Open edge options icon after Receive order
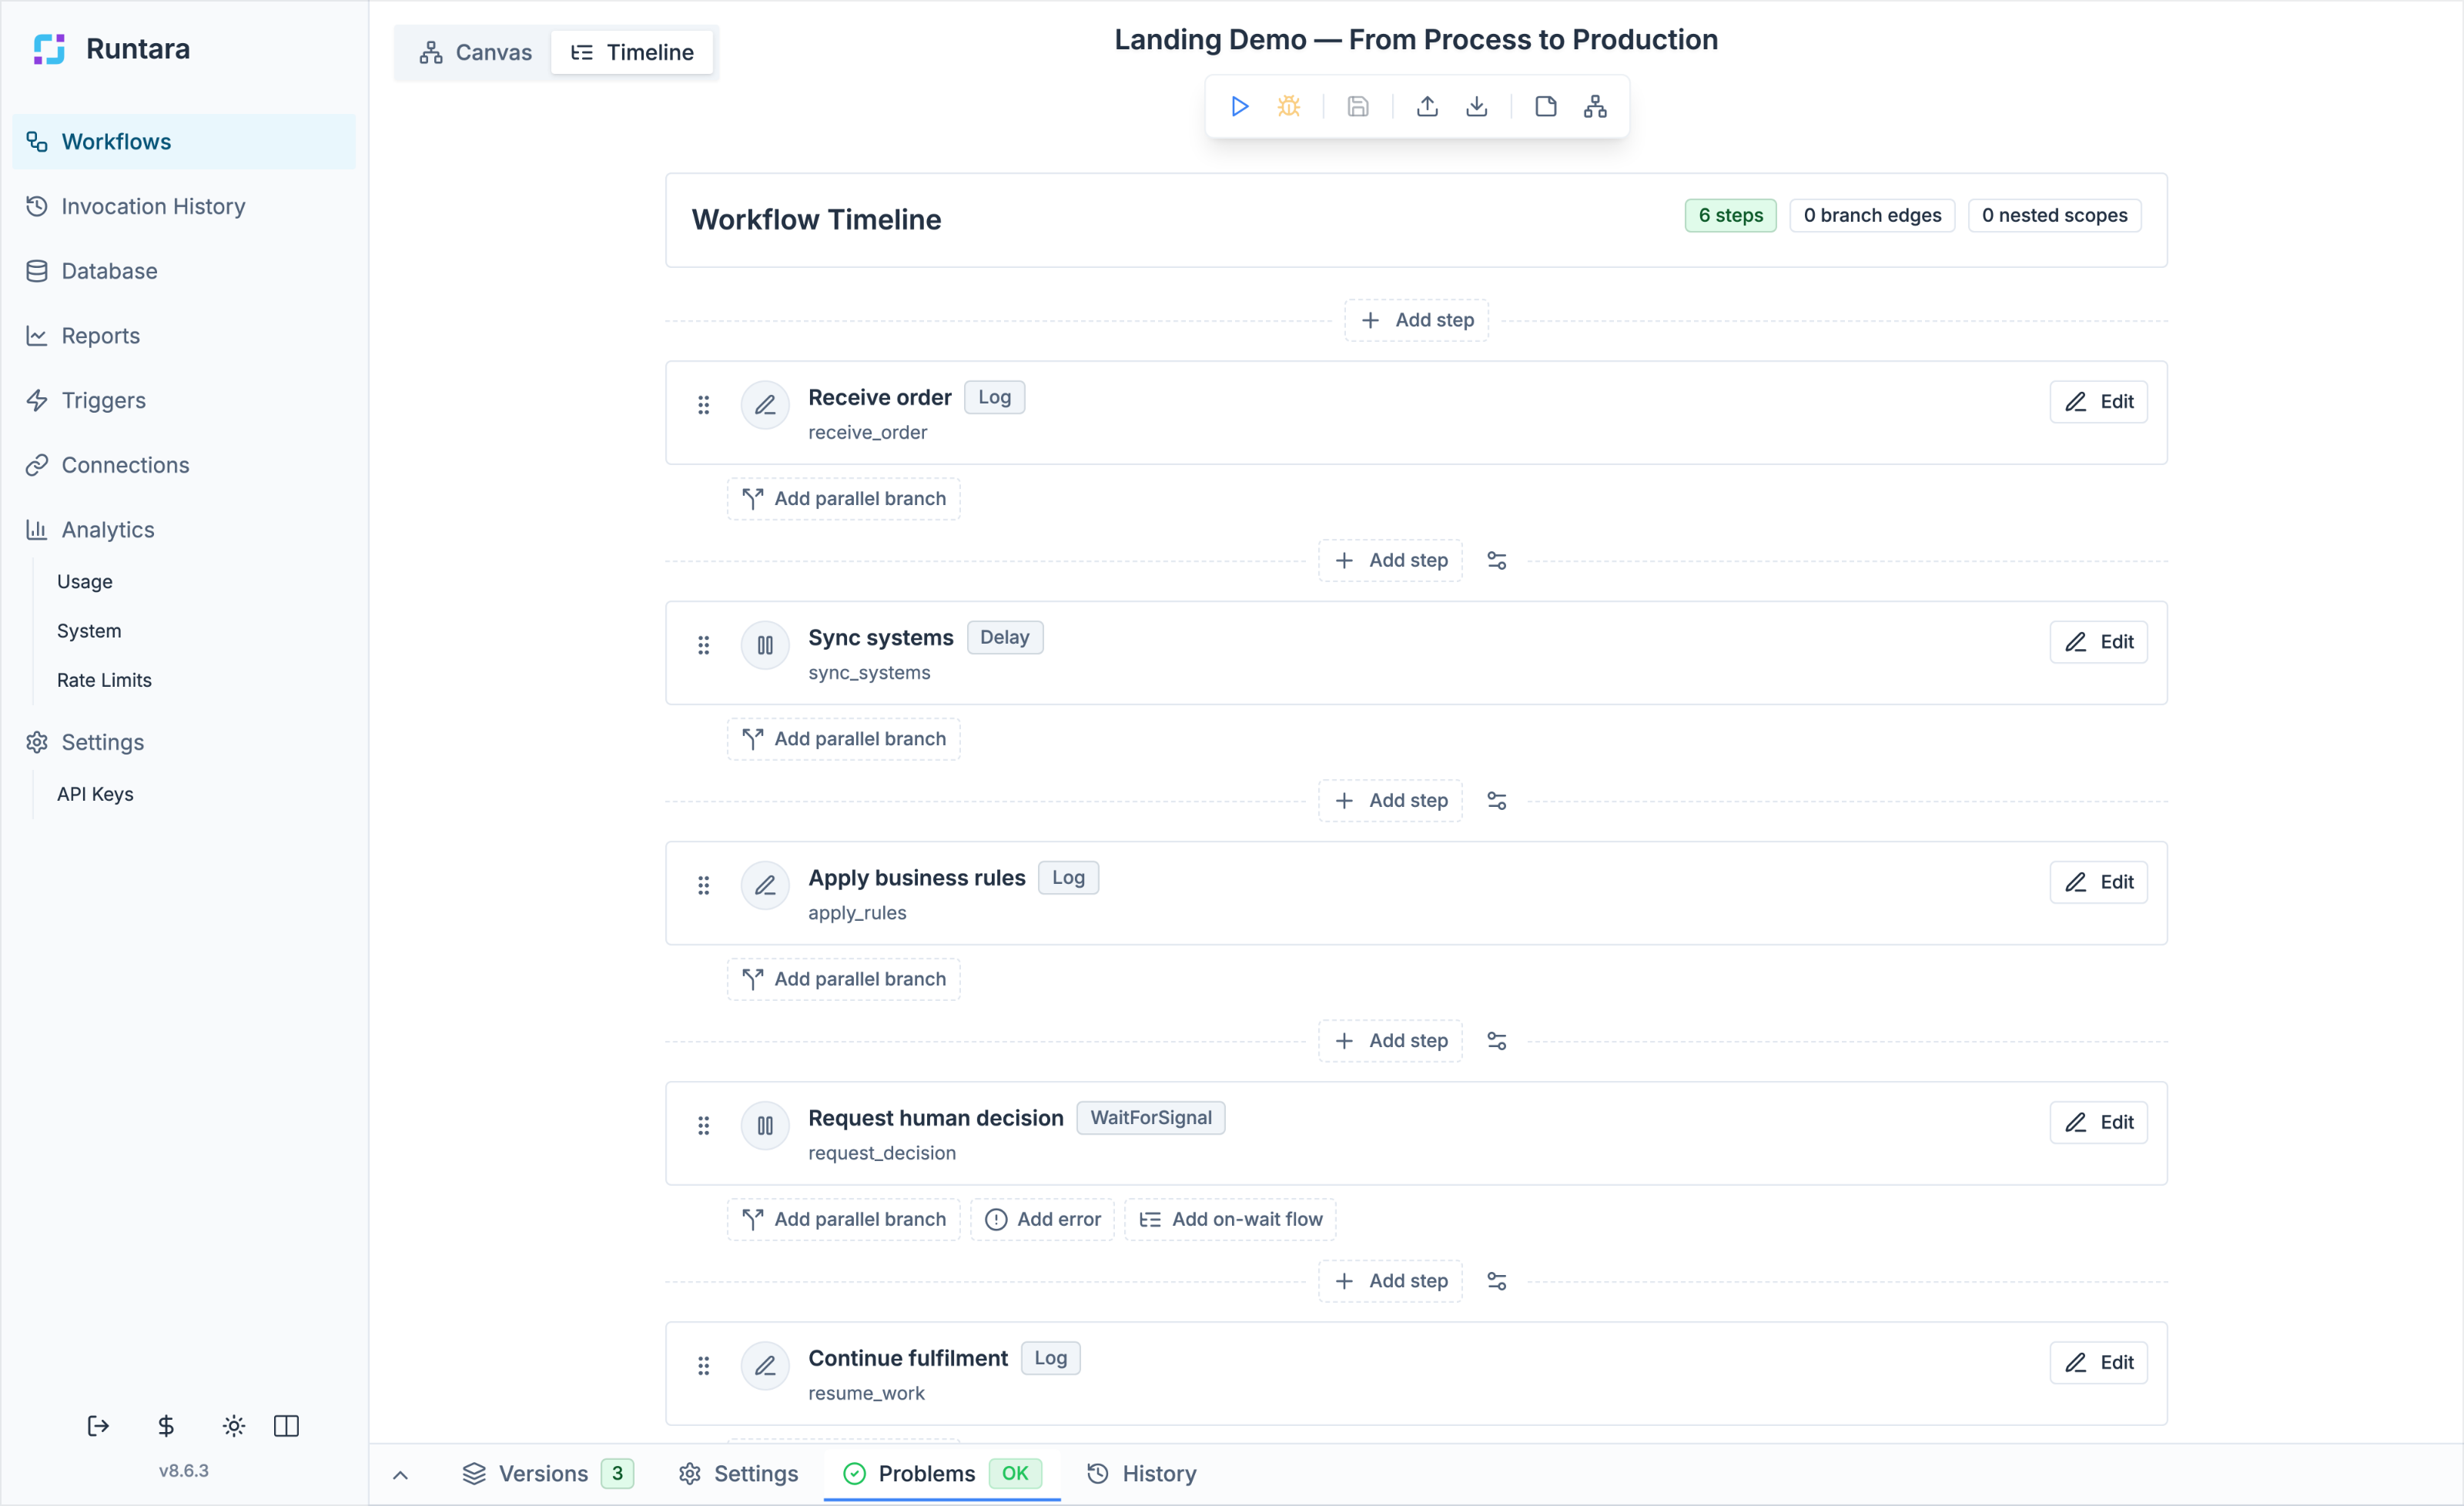This screenshot has height=1506, width=2464. tap(1497, 561)
